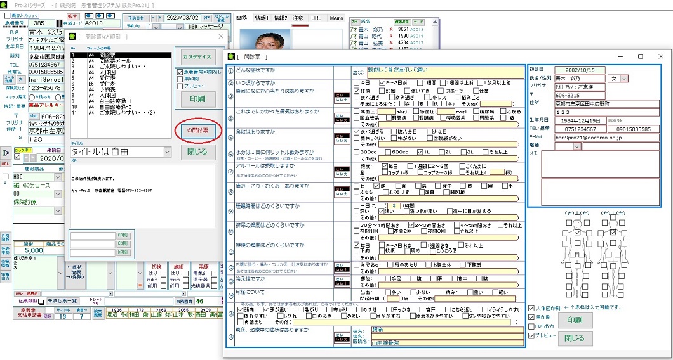The height and width of the screenshot is (360, 673).
Task: Toggle 人体図印刷 checkbox in questionnaire window
Action: point(532,309)
